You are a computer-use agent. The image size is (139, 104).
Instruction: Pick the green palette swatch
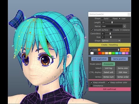(113, 53)
